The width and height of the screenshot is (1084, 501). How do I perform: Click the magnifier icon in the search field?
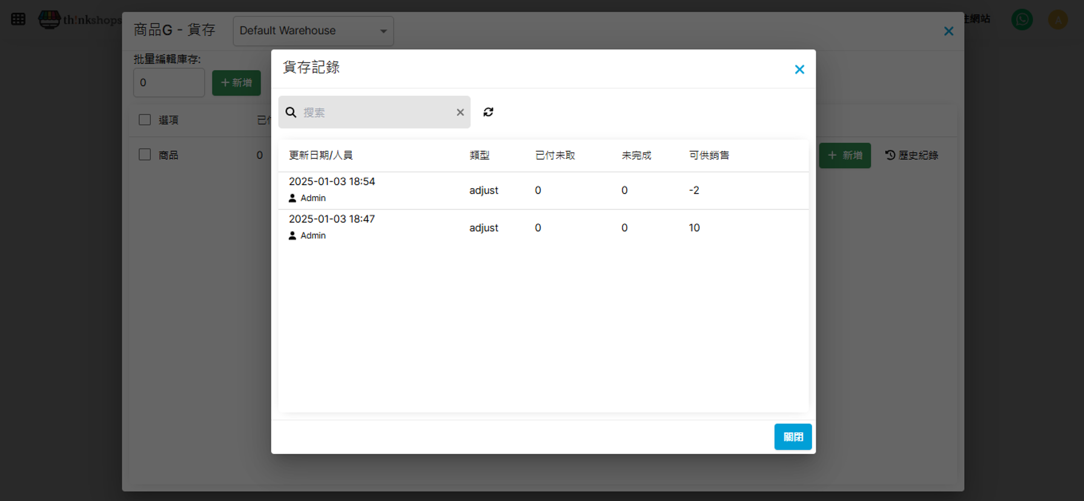coord(291,113)
